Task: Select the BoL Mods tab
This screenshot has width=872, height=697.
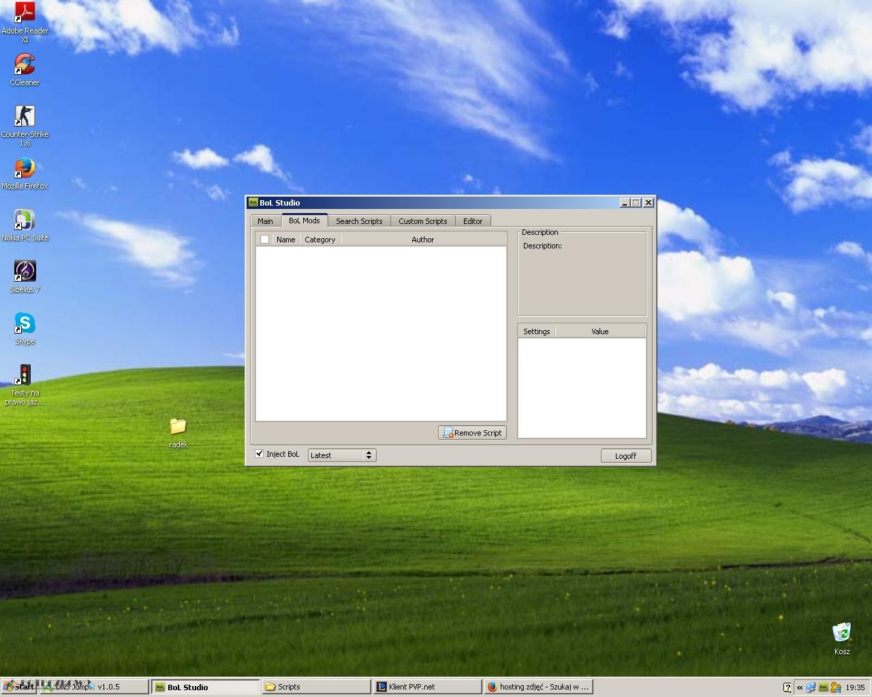Action: (304, 221)
